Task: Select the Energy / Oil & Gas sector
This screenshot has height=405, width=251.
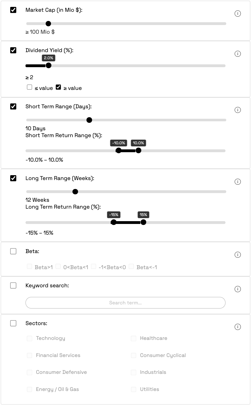Action: [x=29, y=389]
